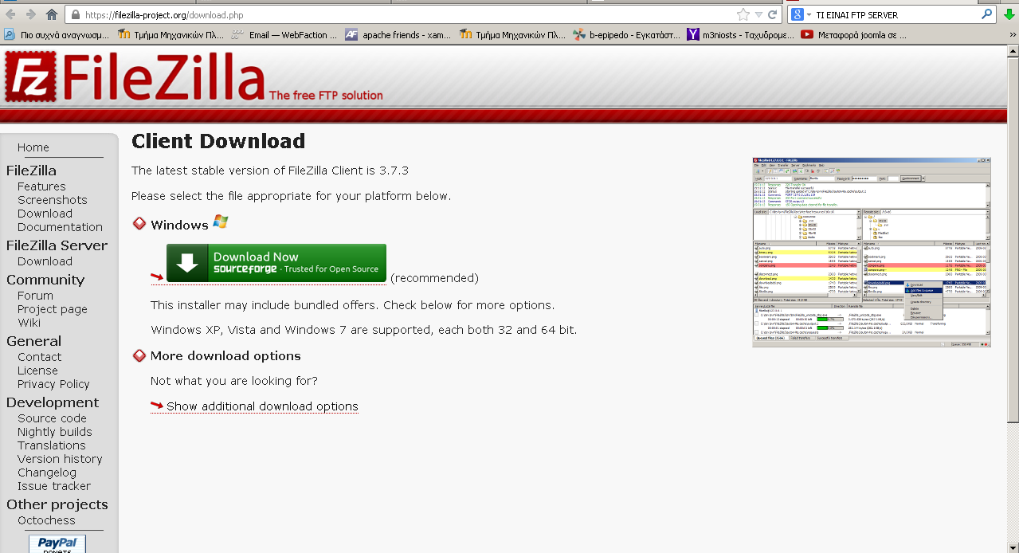Open the first 'Τμήμα Μηχανικών Πλ...' bookmark
The height and width of the screenshot is (553, 1019).
(x=171, y=34)
